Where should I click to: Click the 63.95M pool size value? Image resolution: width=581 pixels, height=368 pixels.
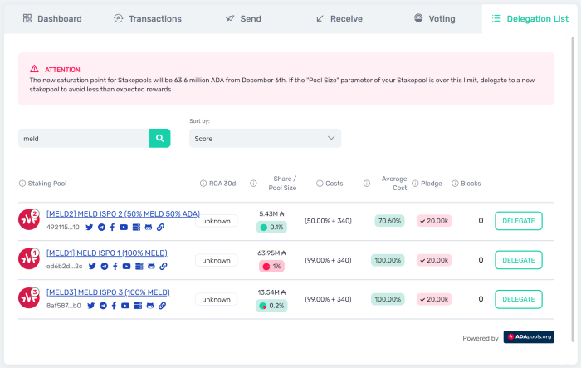[271, 253]
